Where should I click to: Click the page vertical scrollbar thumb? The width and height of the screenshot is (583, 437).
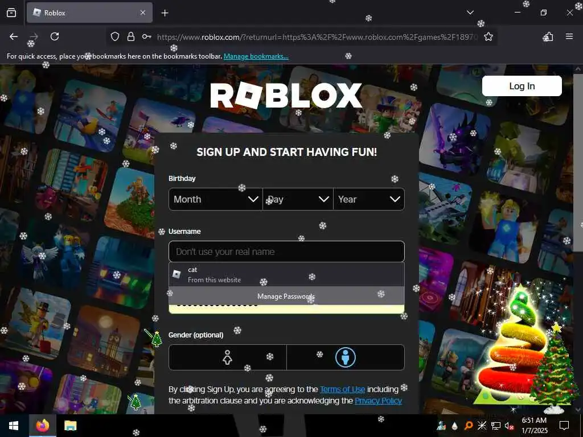click(579, 163)
